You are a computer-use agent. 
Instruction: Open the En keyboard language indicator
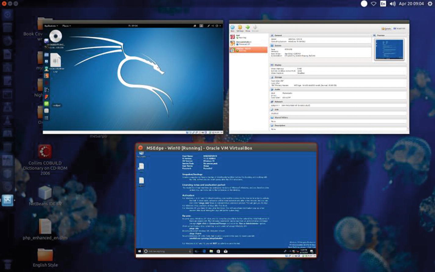383,4
